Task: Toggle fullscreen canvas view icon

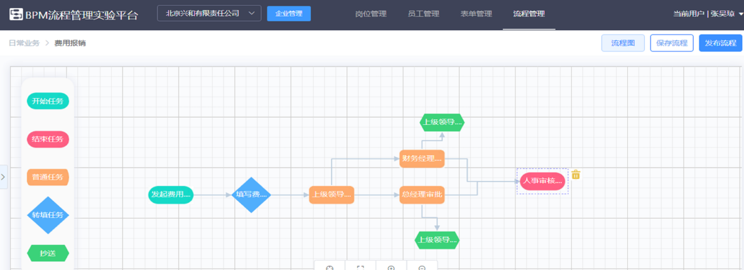Action: click(360, 267)
